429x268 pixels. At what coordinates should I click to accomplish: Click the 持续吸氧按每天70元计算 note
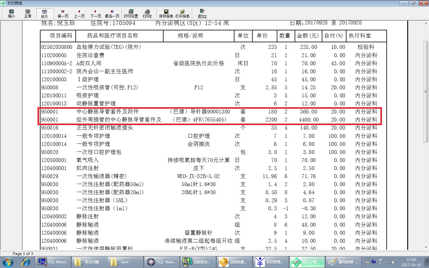pos(199,160)
